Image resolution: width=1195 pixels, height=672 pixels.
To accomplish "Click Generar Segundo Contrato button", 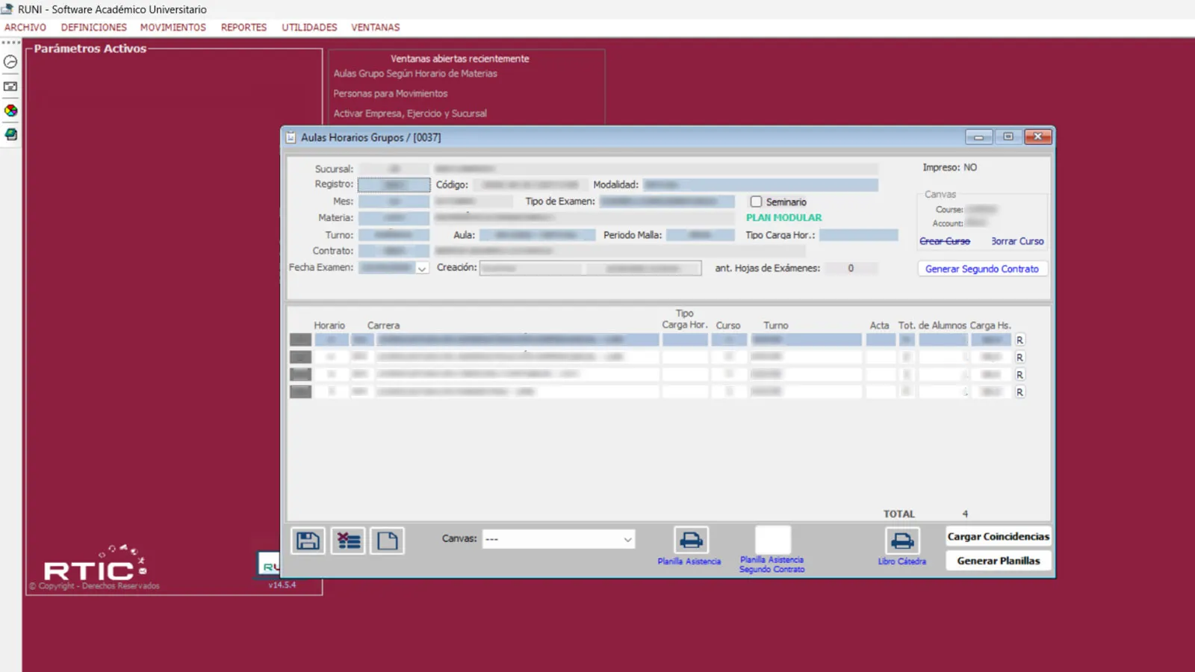I will pos(982,269).
